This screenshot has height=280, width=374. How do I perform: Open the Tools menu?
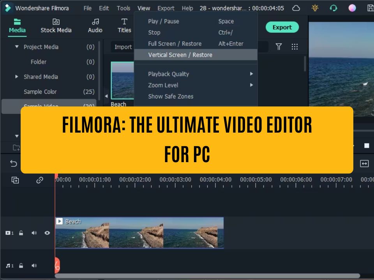point(123,8)
